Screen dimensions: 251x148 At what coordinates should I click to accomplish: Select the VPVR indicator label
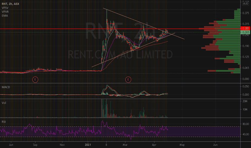[5, 12]
